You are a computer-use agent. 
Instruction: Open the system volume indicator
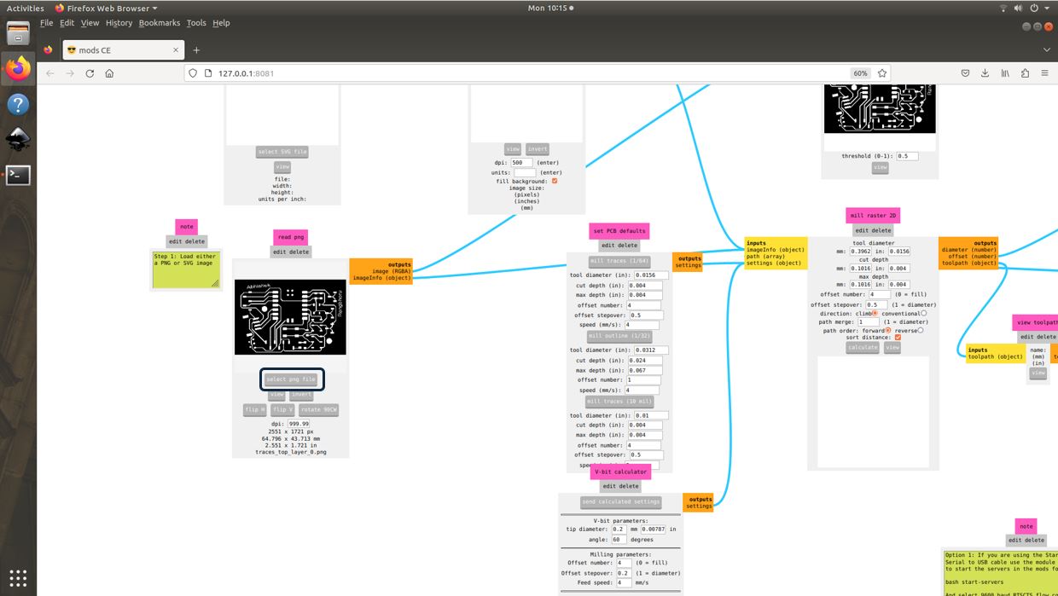click(1019, 8)
